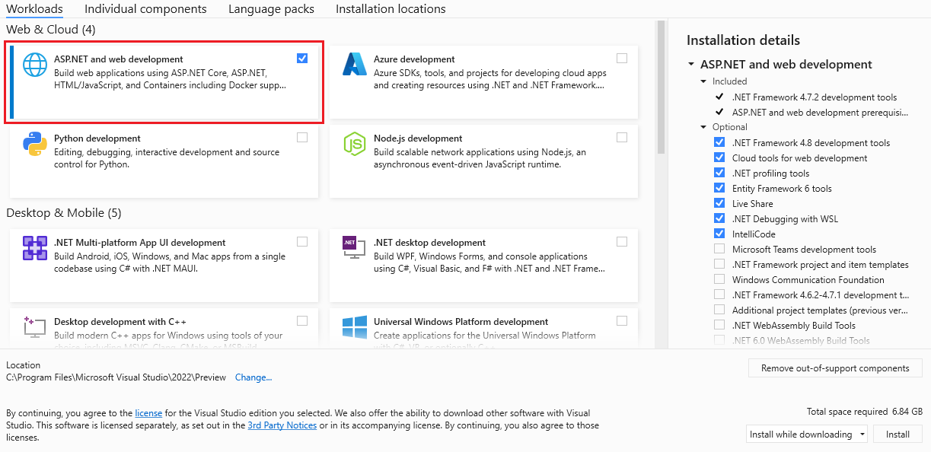The image size is (931, 452).
Task: Check Additional project templates option
Action: click(x=719, y=310)
